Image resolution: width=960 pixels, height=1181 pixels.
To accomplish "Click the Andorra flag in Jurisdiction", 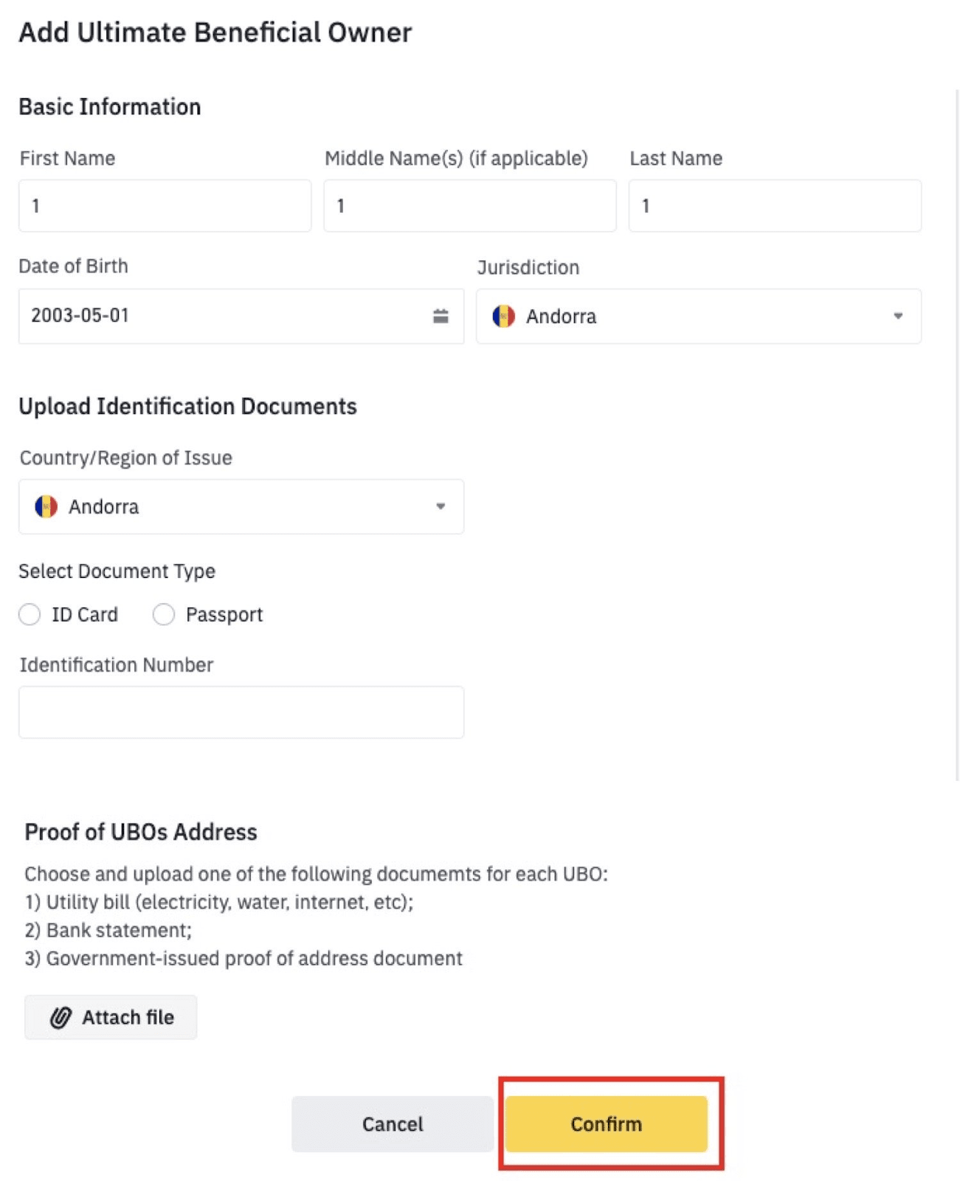I will (x=503, y=316).
